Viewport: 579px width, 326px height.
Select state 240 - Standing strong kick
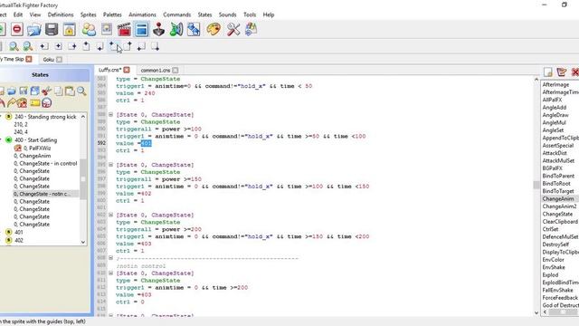(x=45, y=117)
